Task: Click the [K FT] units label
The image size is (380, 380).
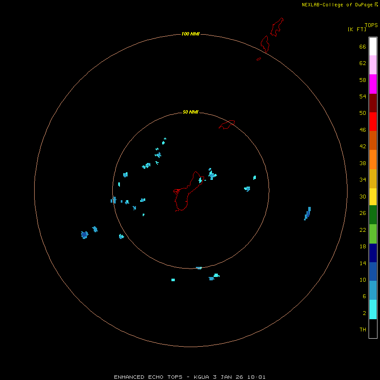Action: click(x=357, y=29)
